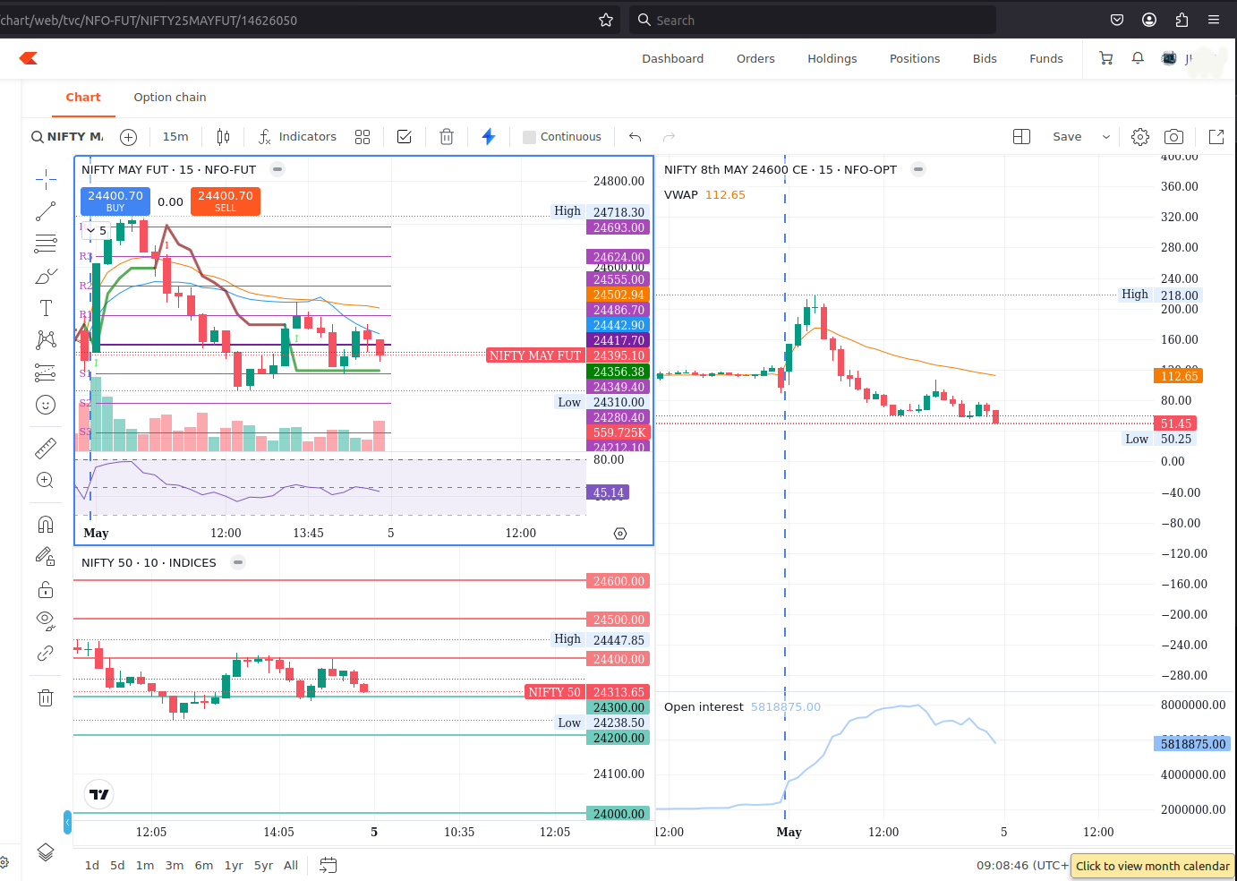This screenshot has width=1237, height=881.
Task: Take a chart snapshot with camera icon
Action: [1173, 137]
